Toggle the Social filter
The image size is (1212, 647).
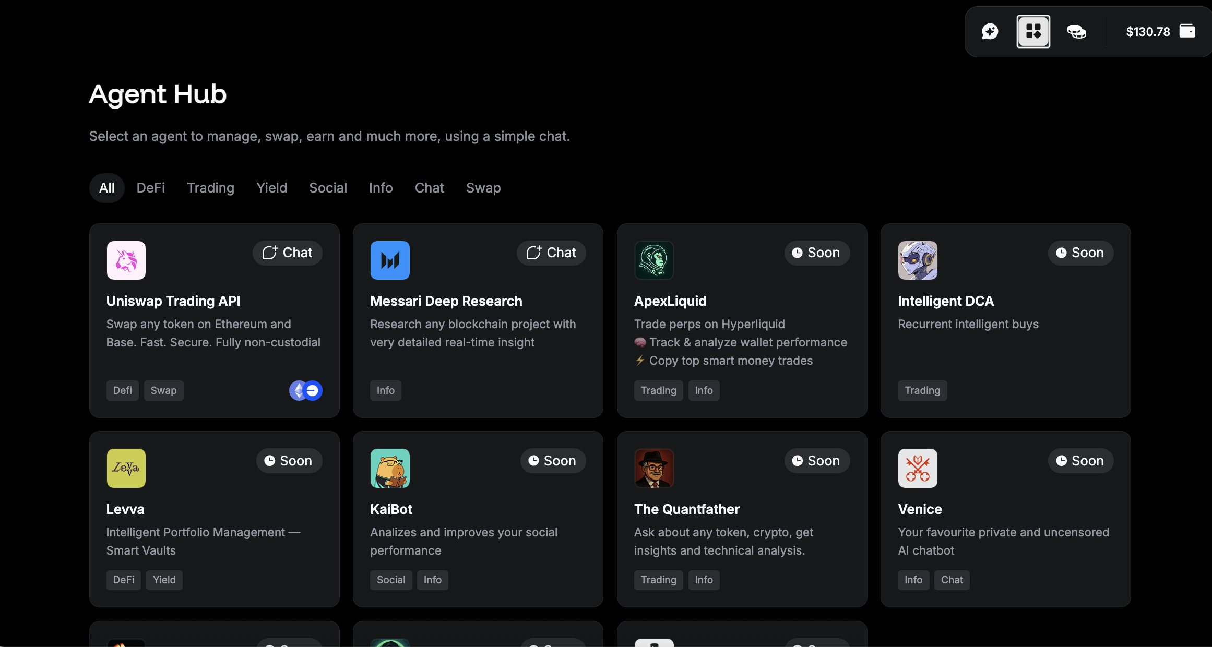coord(328,188)
